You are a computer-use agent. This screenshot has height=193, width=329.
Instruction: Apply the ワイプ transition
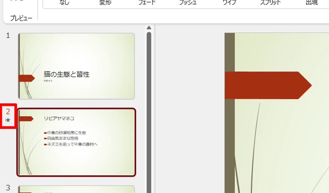pyautogui.click(x=229, y=3)
